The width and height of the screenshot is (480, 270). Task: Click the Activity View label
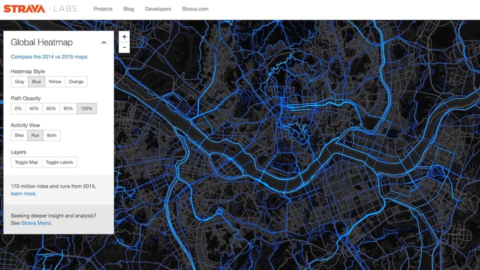[x=25, y=125]
